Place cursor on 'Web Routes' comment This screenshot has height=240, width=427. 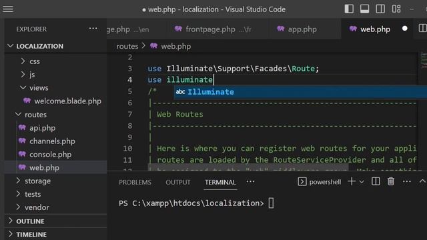[x=179, y=114]
